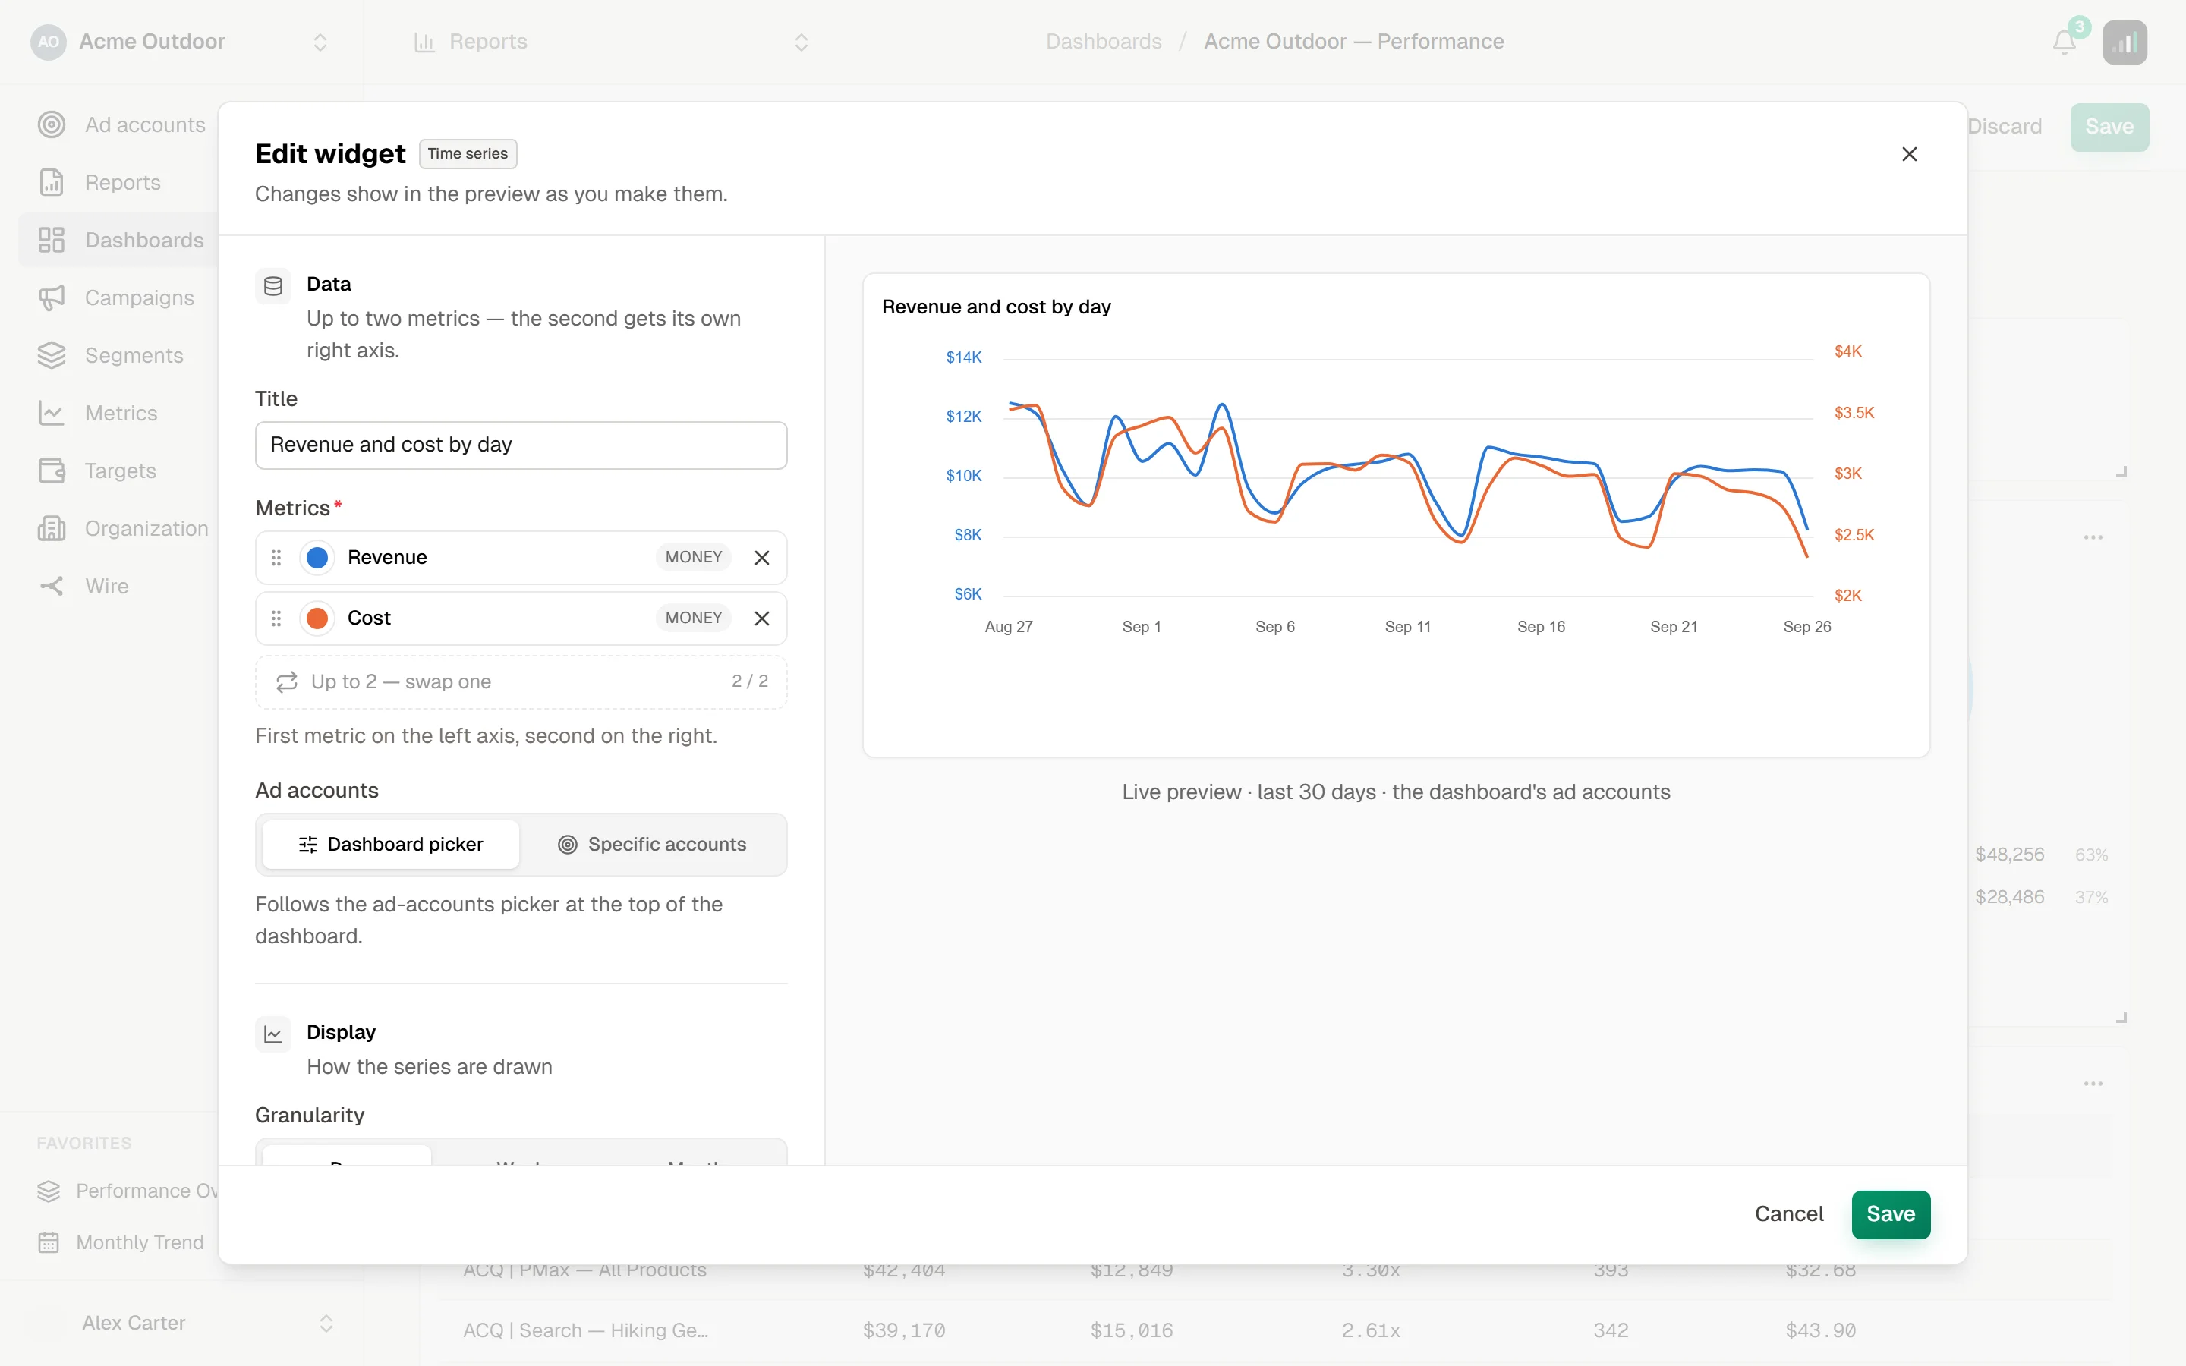Click the widget Title input field
Viewport: 2186px width, 1366px height.
point(521,445)
